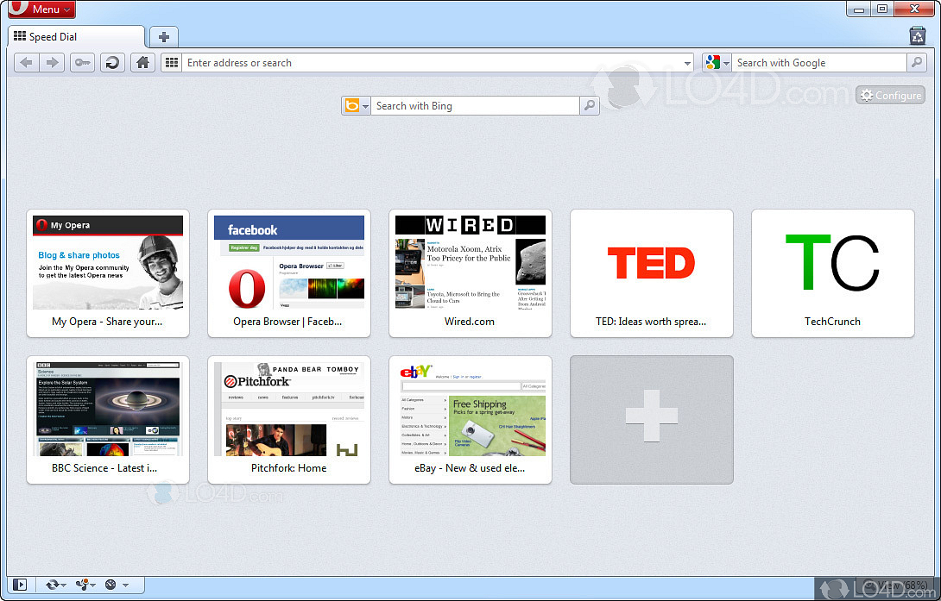Expand the Opera Link sync dropdown arrow
The width and height of the screenshot is (941, 601).
click(x=63, y=585)
